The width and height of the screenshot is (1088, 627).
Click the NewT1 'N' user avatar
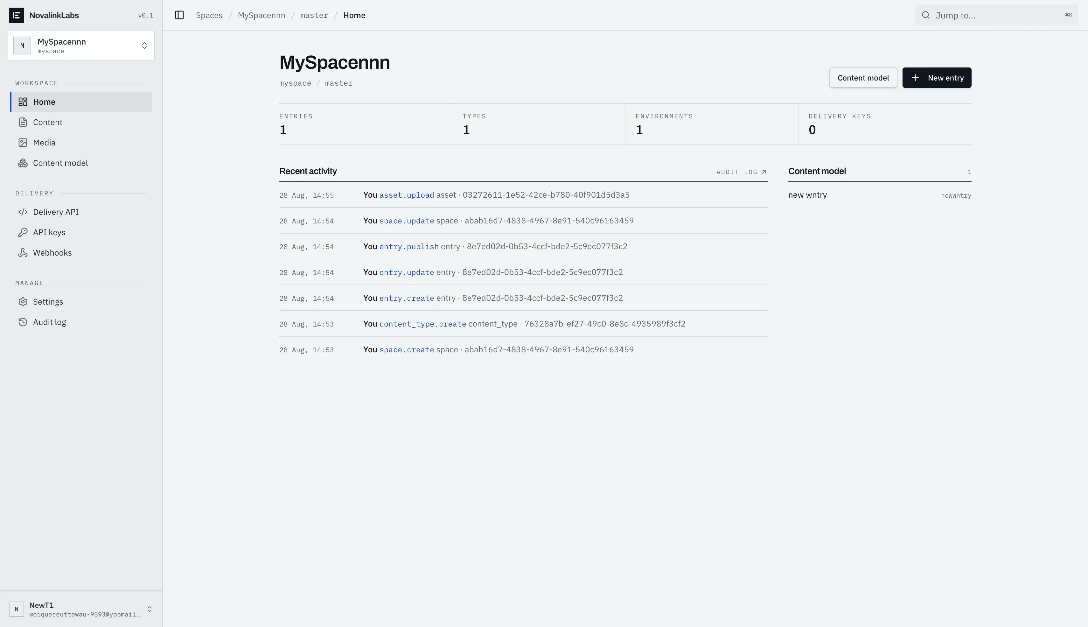[16, 609]
